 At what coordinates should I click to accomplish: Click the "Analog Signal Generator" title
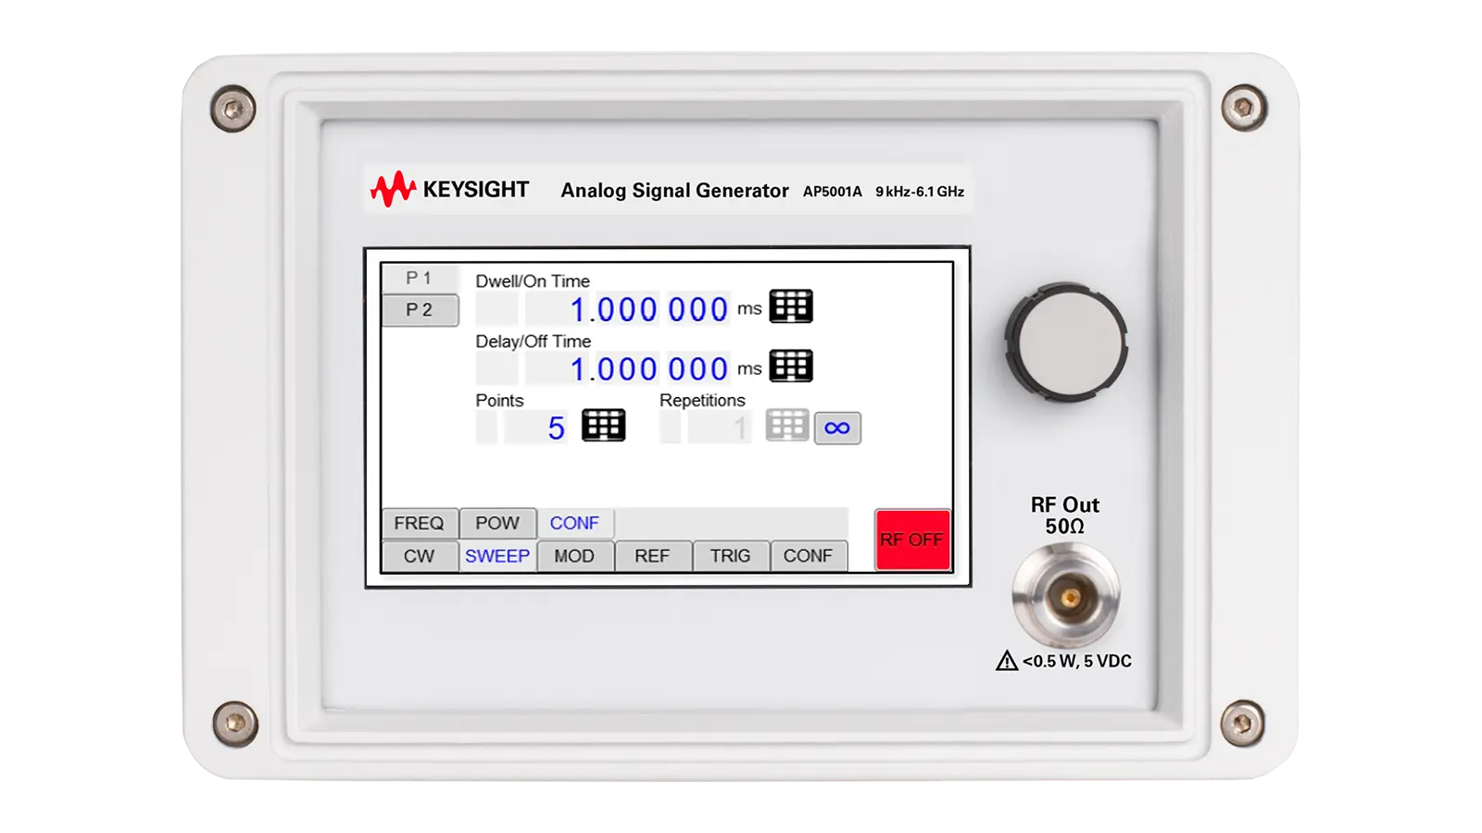point(674,191)
